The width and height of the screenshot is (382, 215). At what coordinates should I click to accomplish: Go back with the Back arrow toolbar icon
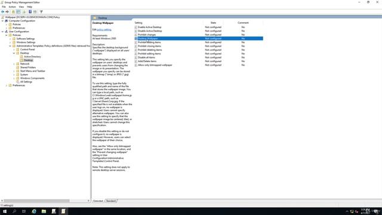pos(2,12)
